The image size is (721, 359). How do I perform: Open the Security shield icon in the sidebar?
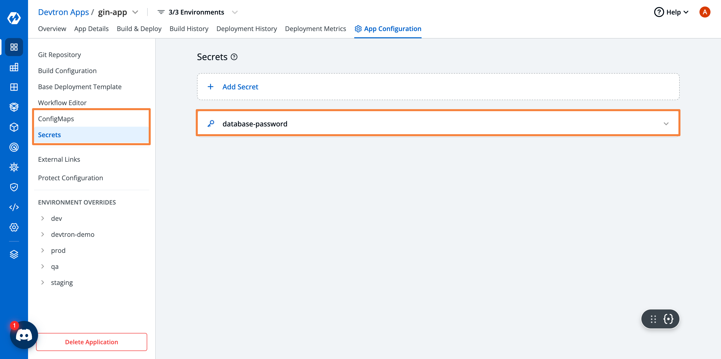14,187
